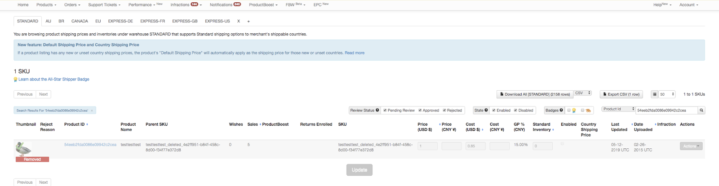Screen dimensions: 719x186
Task: Uncheck the Pending Review checkbox
Action: point(385,110)
